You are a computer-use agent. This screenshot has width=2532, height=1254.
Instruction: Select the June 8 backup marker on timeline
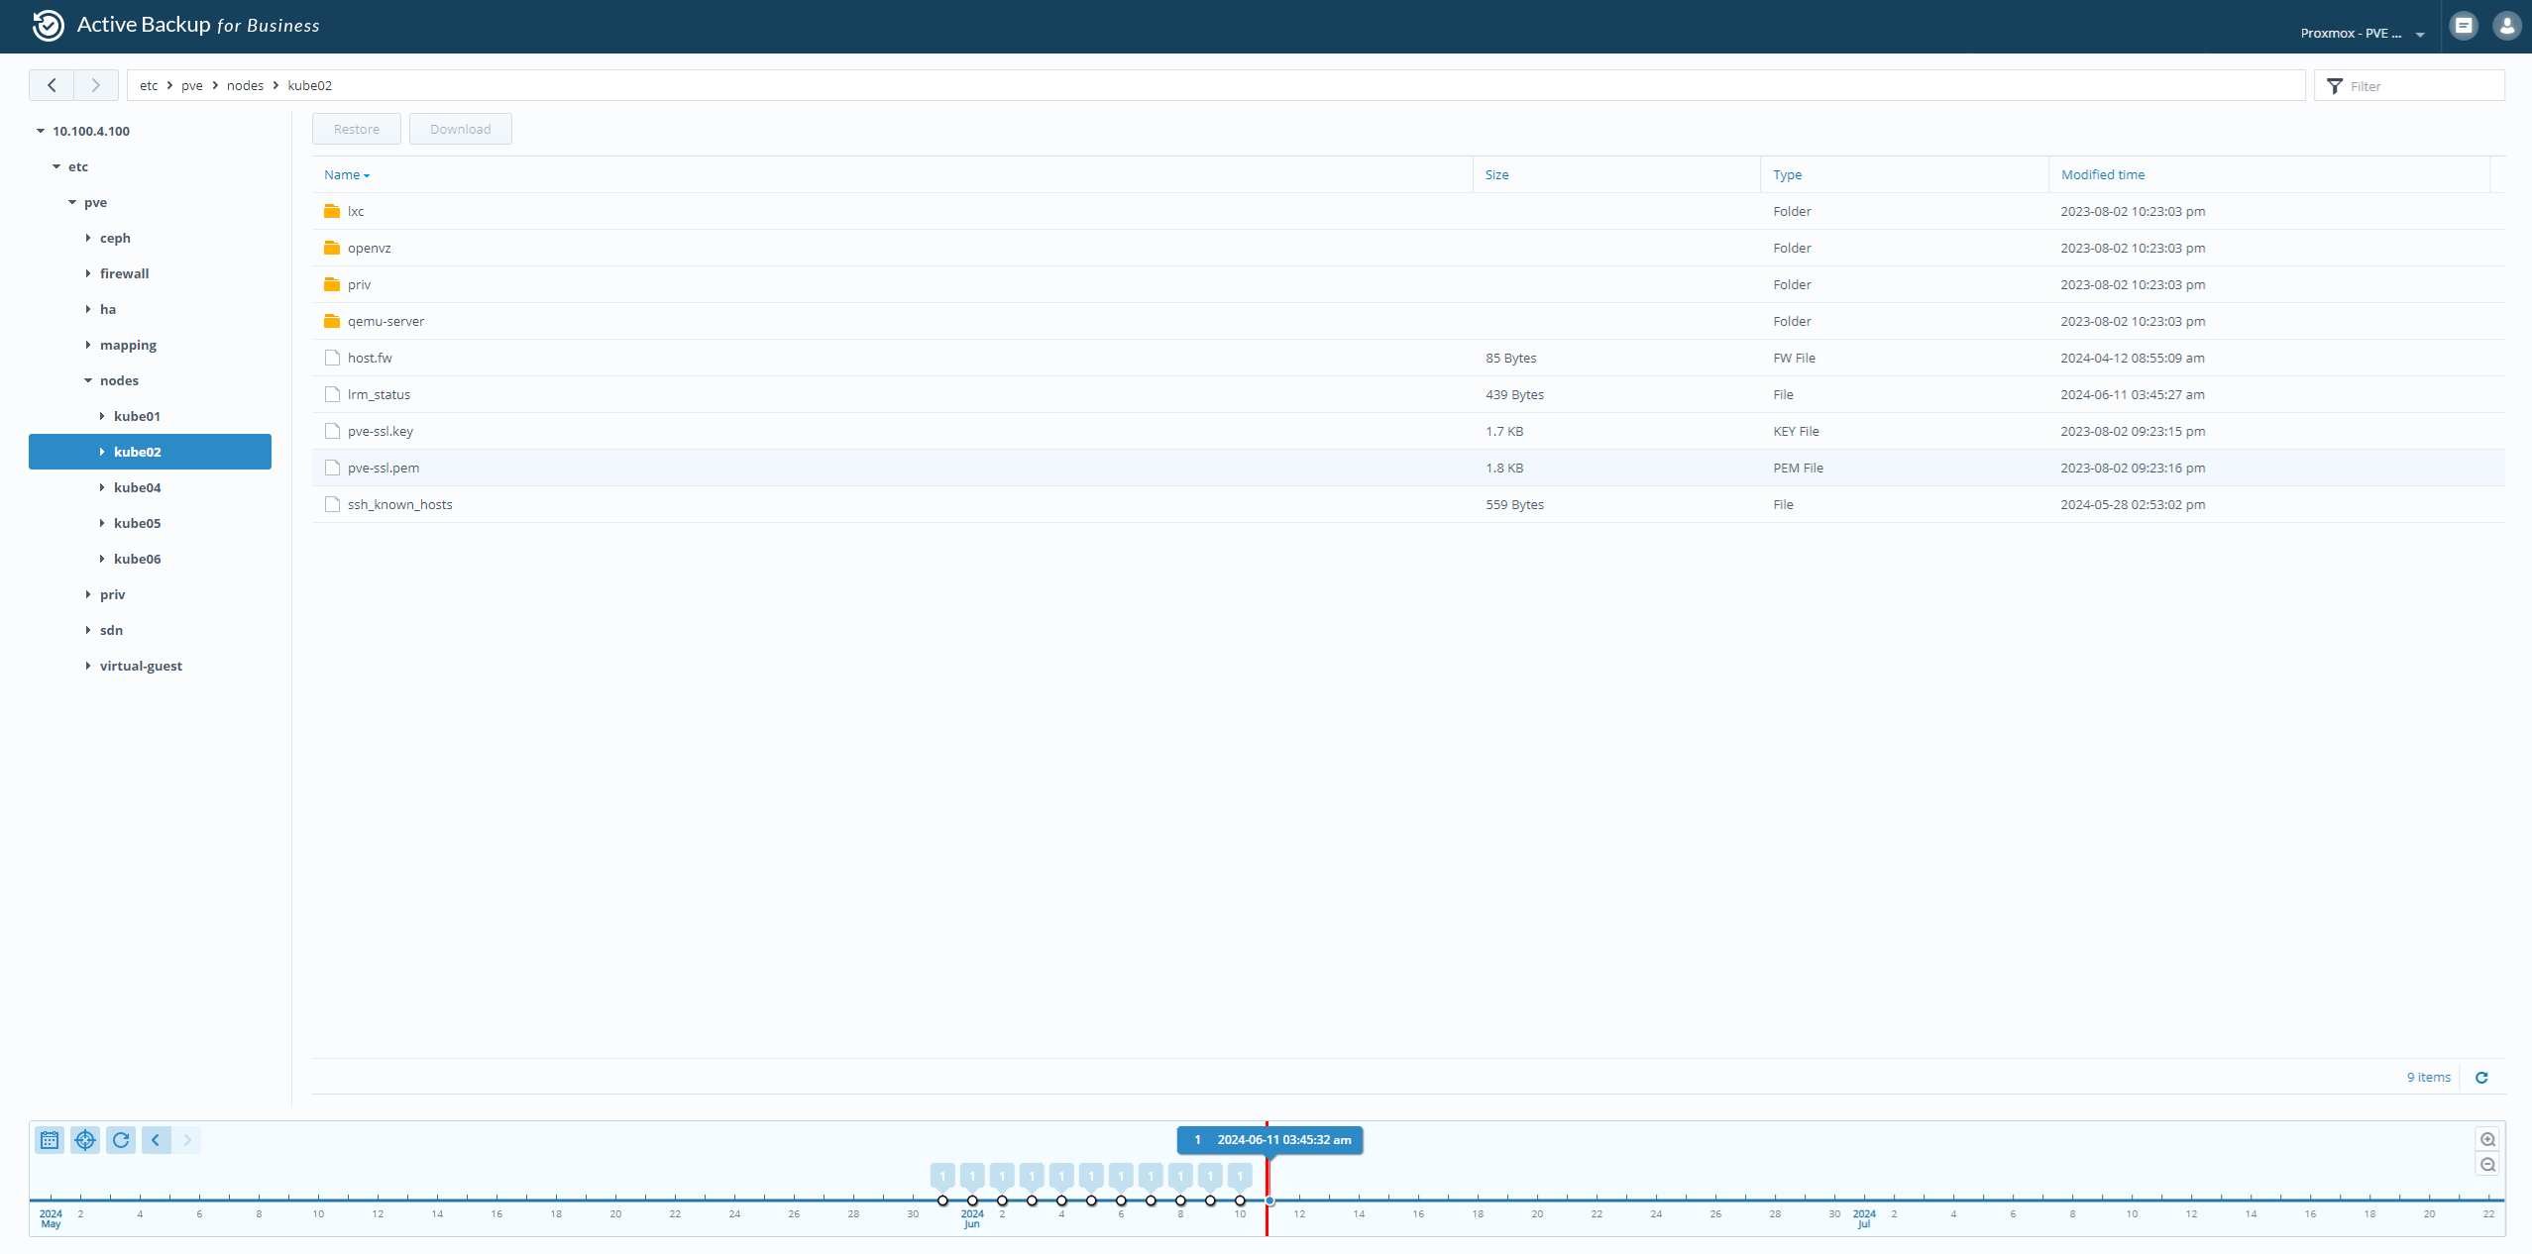(1180, 1200)
